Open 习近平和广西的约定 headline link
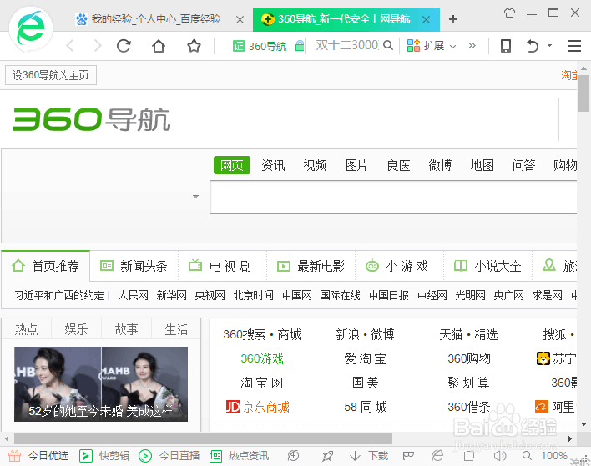Screen dimensions: 591x466 pyautogui.click(x=58, y=295)
